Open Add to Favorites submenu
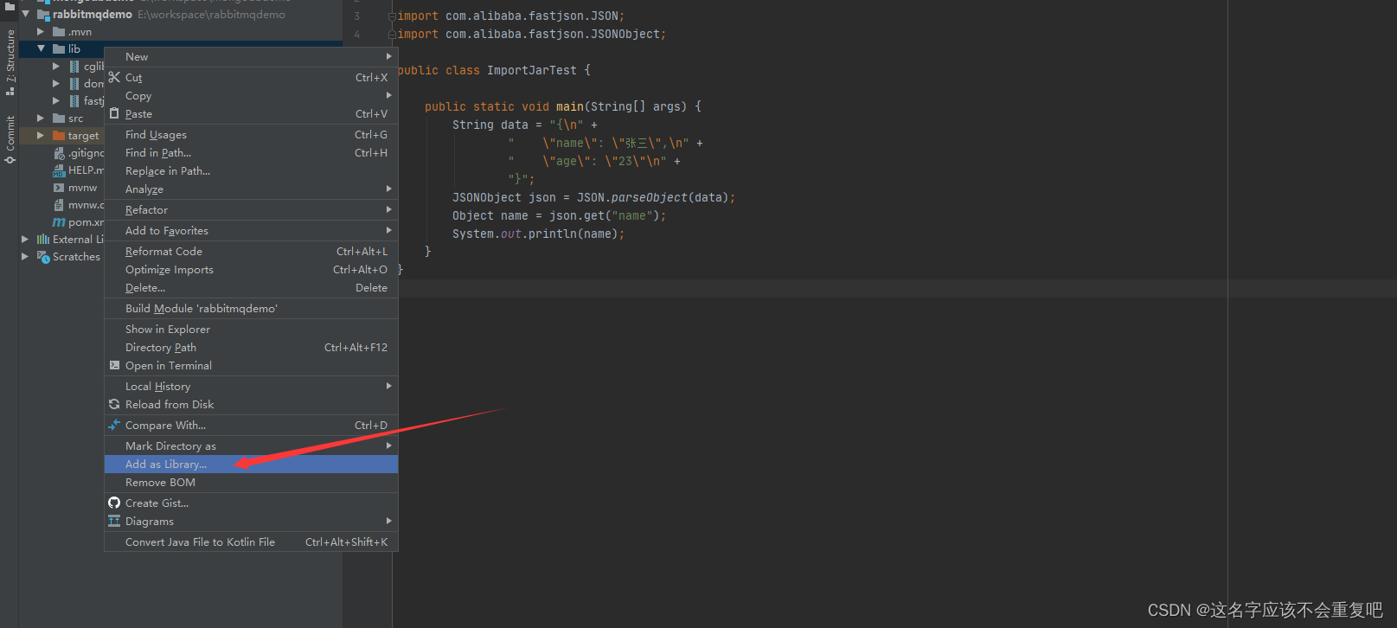 point(251,230)
